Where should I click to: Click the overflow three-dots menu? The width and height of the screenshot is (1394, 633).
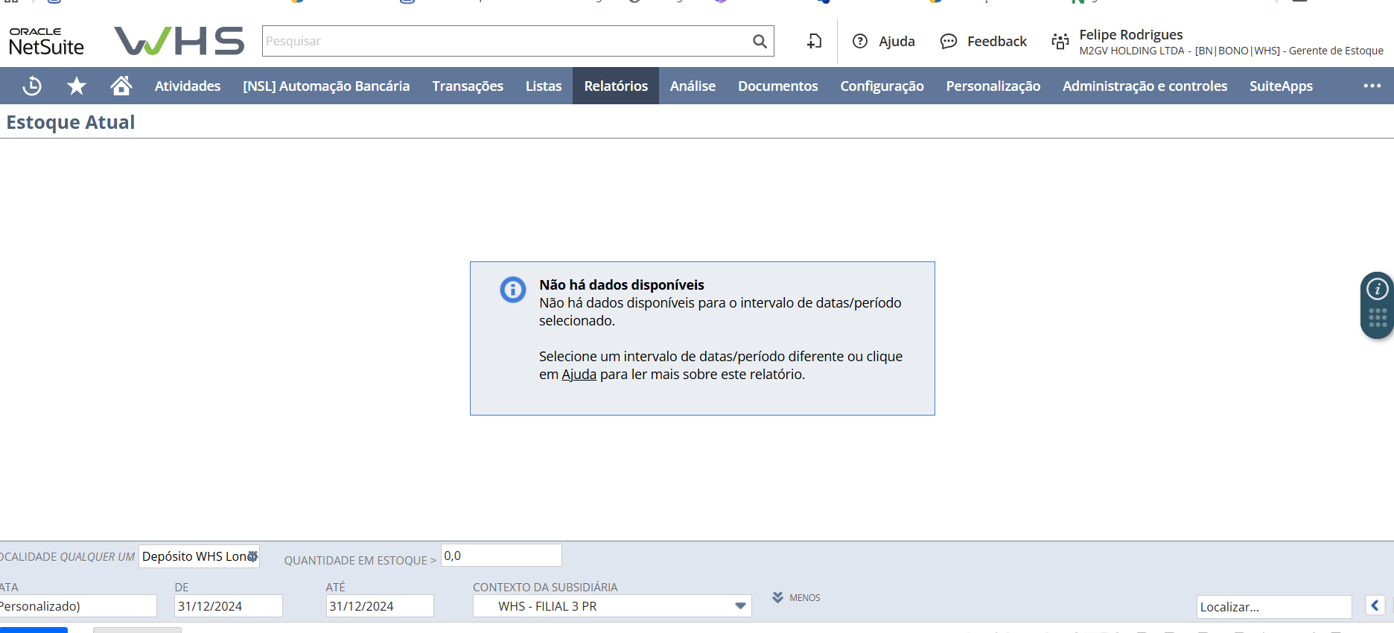(1372, 86)
